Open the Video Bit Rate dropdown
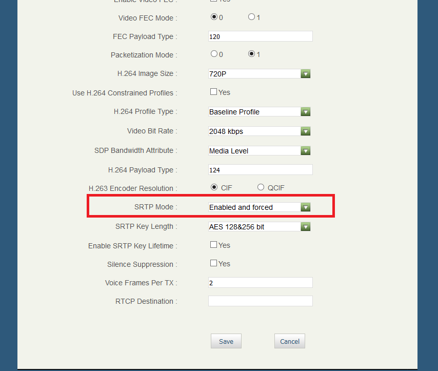 tap(259, 131)
